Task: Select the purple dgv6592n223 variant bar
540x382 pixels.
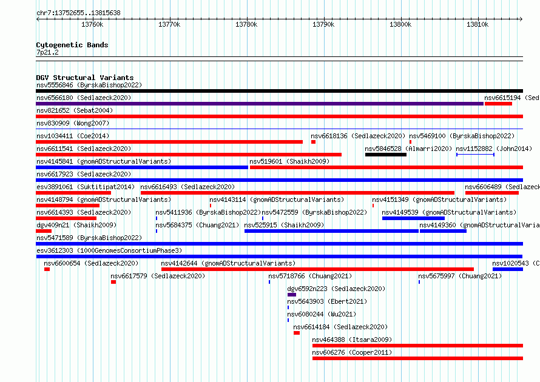Action: point(292,295)
